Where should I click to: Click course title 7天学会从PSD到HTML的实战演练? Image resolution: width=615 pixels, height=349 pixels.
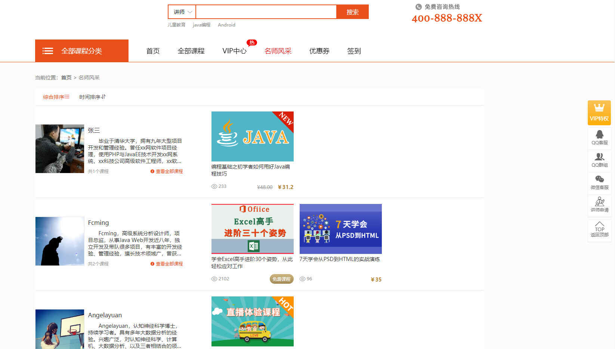[x=340, y=259]
